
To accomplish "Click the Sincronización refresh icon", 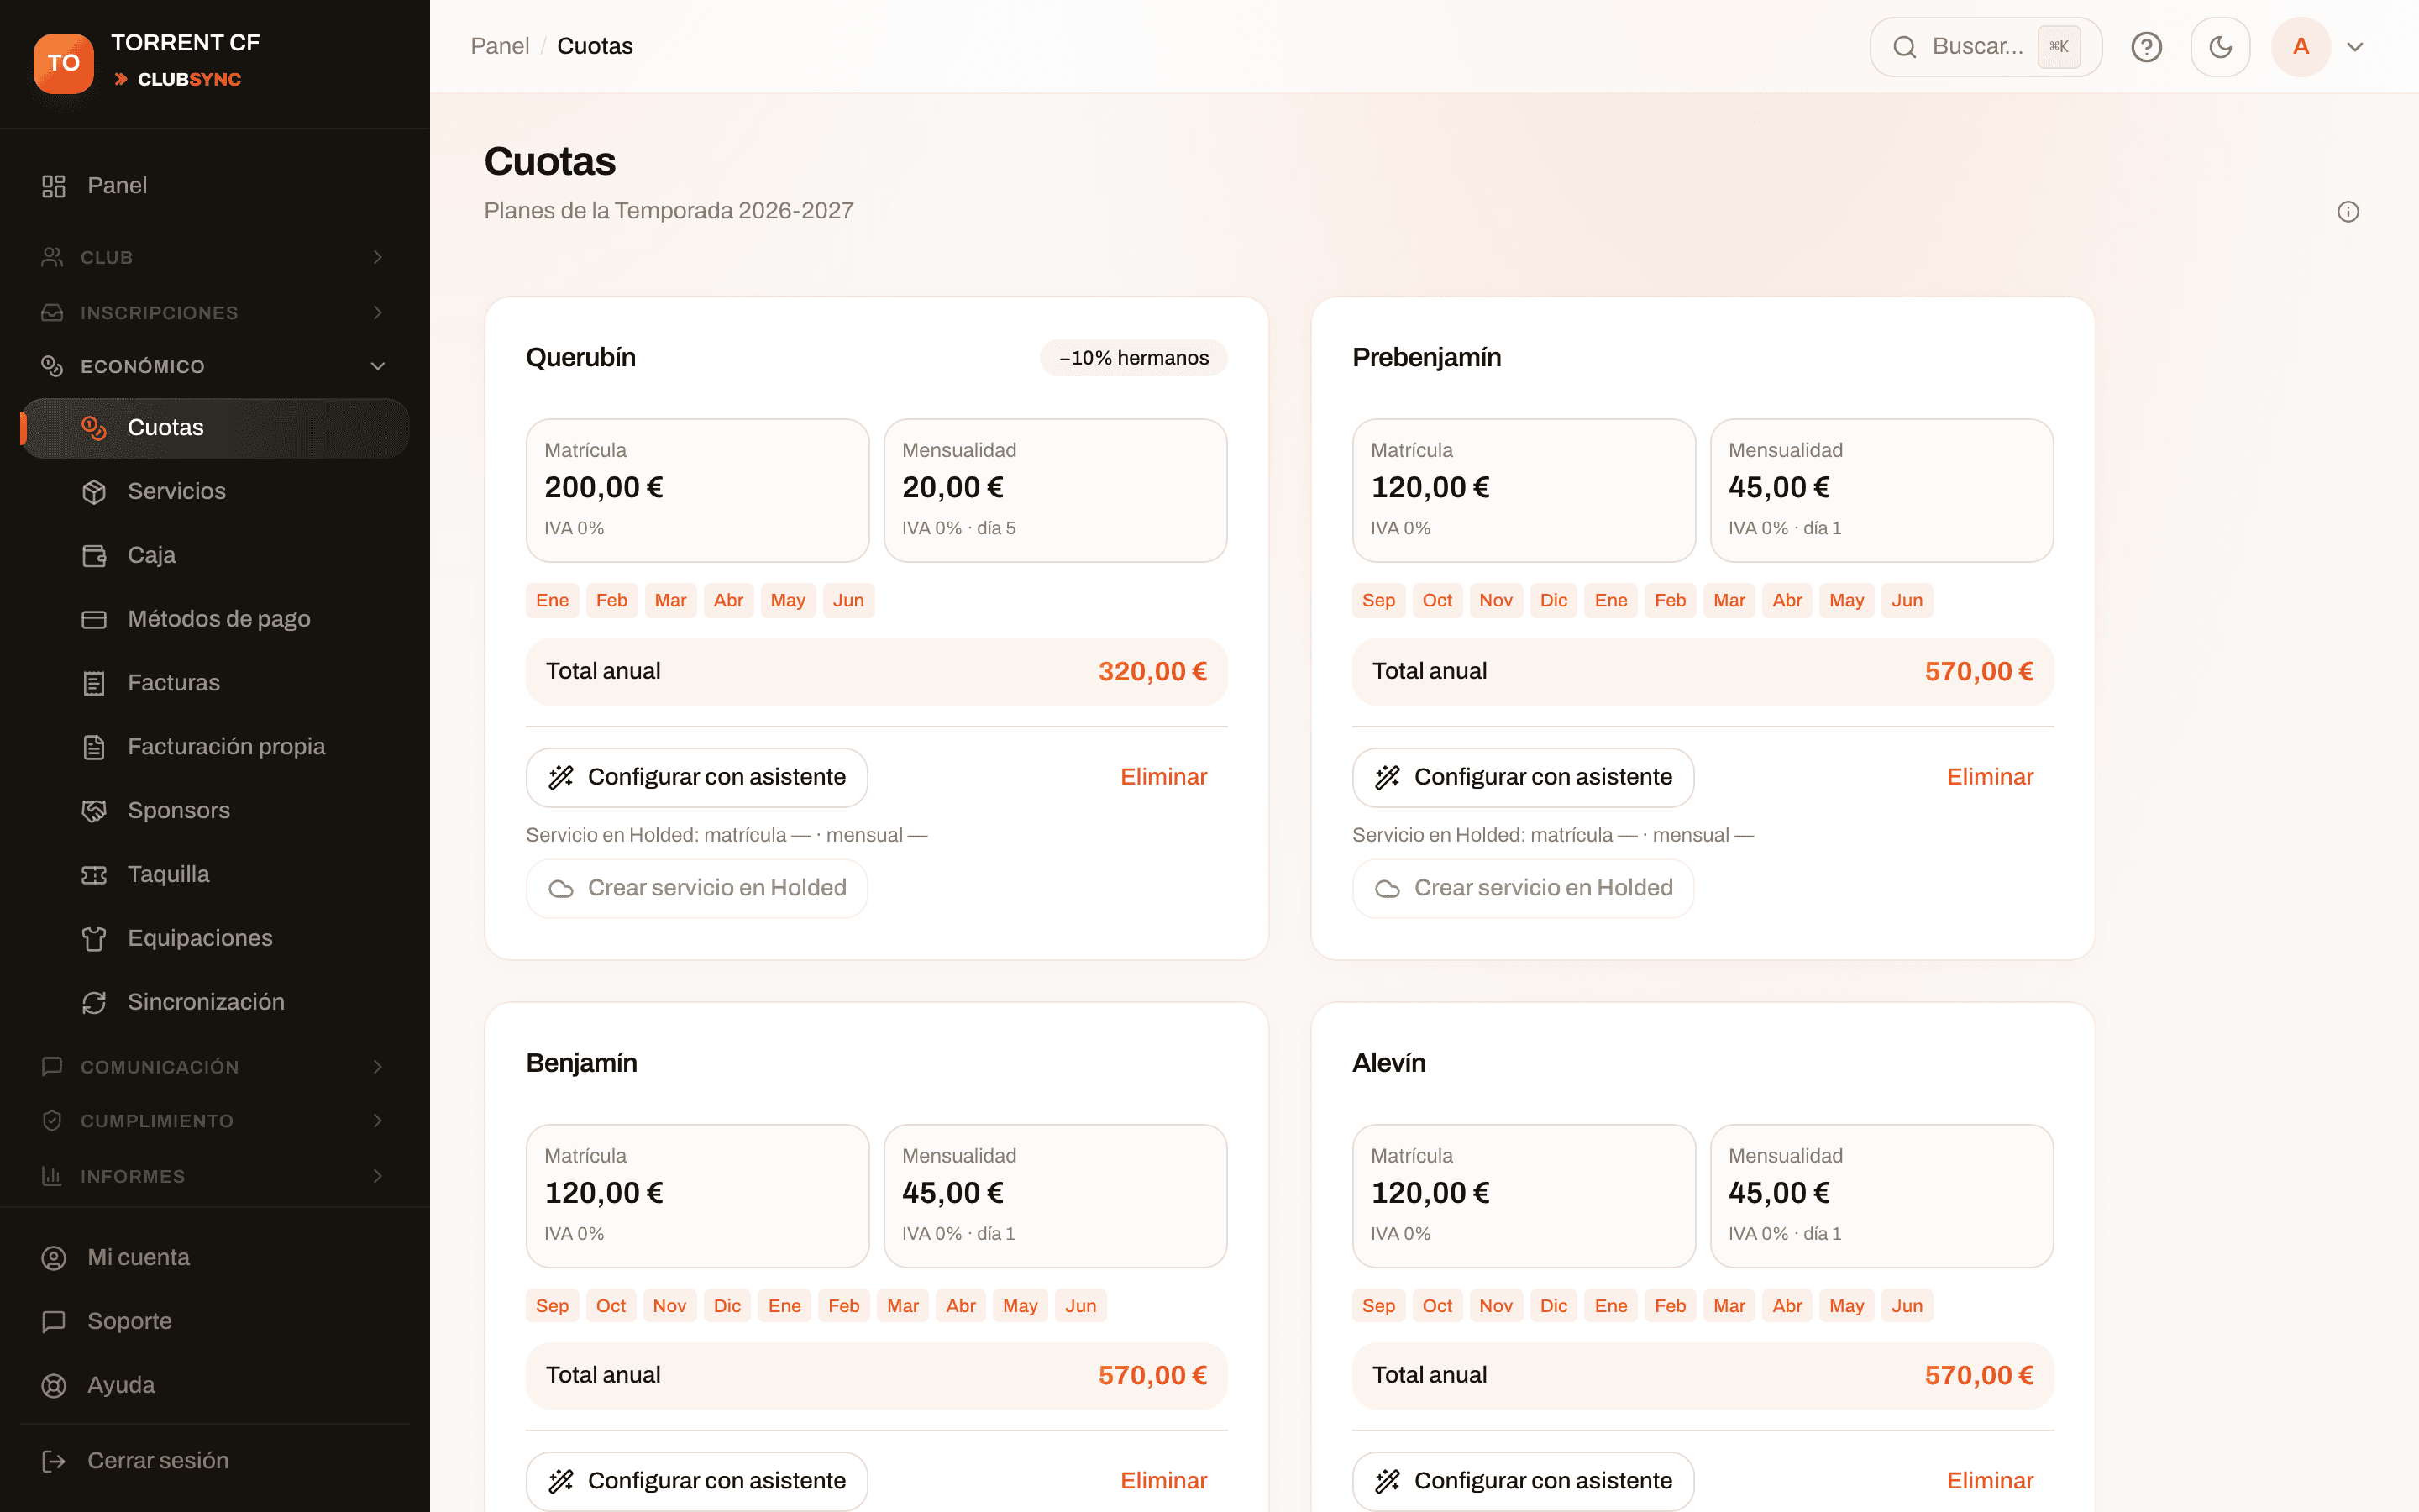I will [x=94, y=1003].
